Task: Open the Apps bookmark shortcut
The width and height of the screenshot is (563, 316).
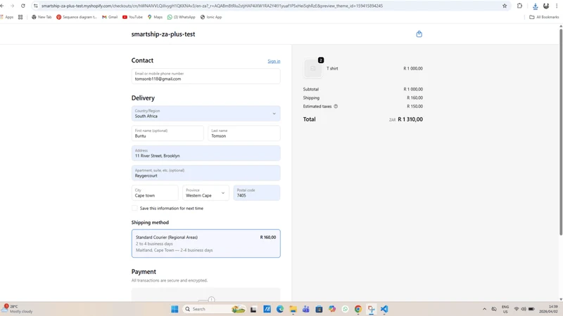Action: click(x=7, y=17)
